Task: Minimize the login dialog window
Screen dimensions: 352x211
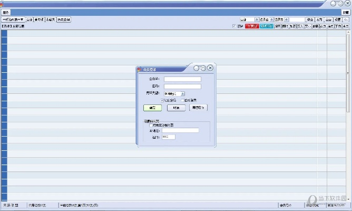Action: tap(197, 68)
